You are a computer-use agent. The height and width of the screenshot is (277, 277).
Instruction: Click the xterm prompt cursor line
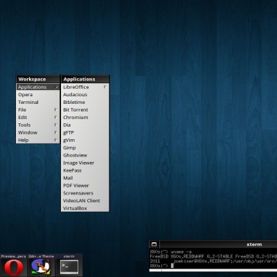tap(161, 266)
